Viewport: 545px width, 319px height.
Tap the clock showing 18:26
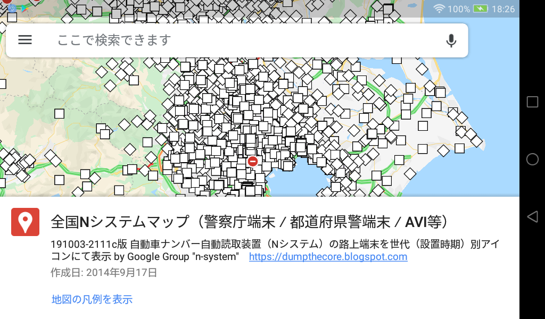pos(503,9)
